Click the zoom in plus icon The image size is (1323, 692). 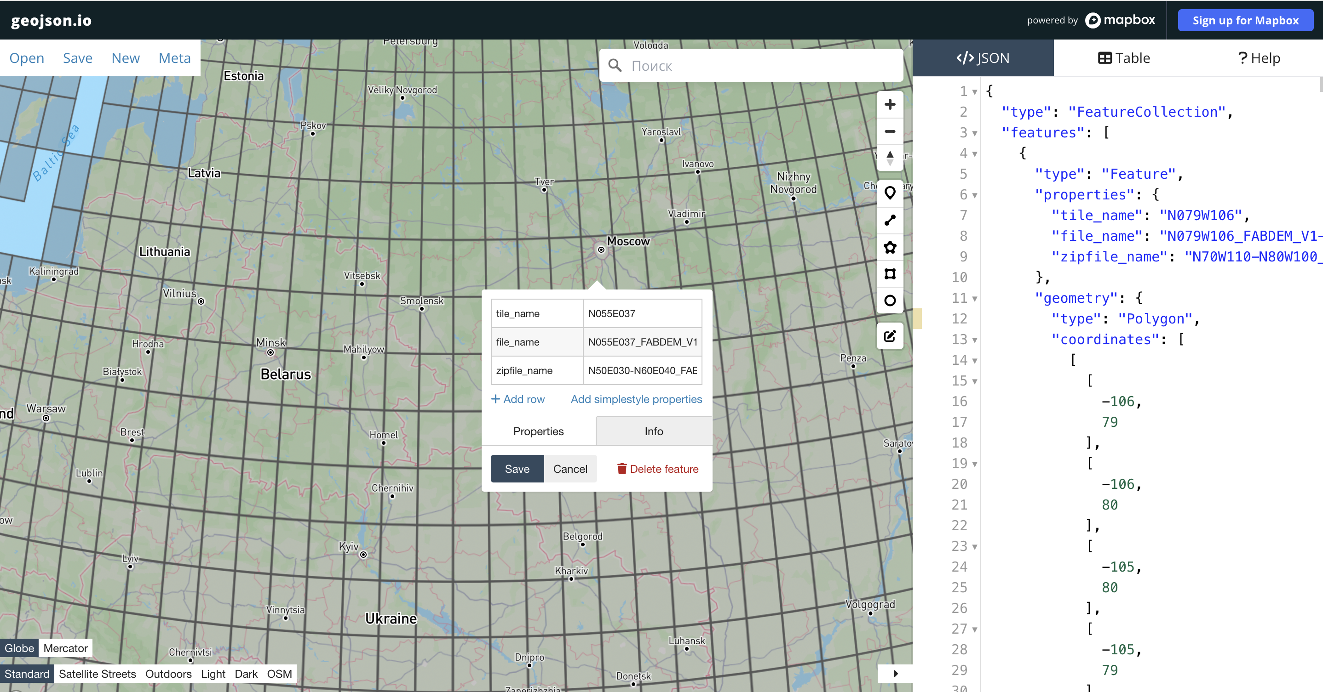890,105
